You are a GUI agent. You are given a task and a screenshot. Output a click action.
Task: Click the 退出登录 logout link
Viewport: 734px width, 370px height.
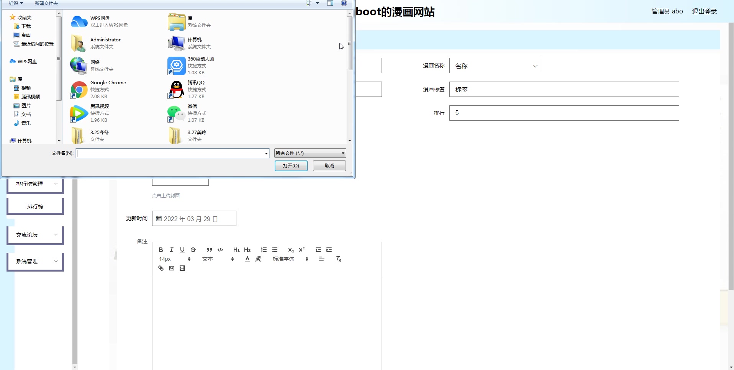click(x=704, y=11)
